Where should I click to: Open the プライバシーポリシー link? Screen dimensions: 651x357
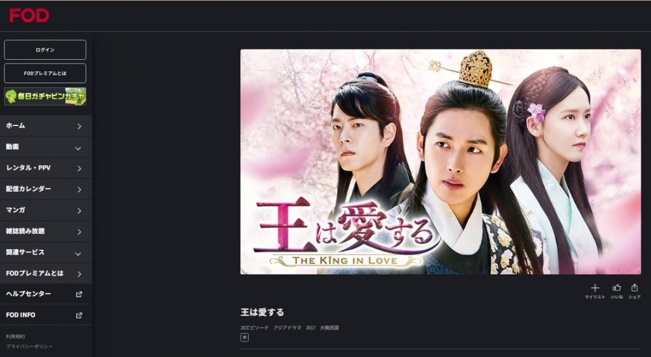tap(29, 346)
